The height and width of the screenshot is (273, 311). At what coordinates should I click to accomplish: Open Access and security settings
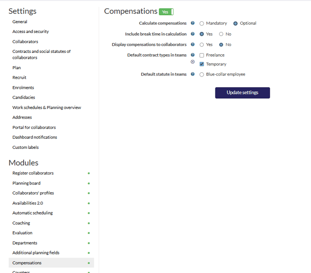coord(31,32)
